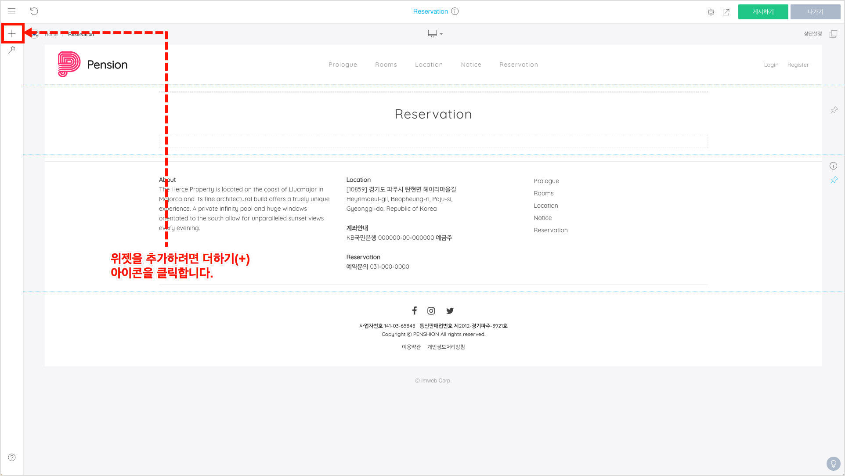Viewport: 845px width, 476px height.
Task: Click the 상단설정 header settings link
Action: click(812, 34)
